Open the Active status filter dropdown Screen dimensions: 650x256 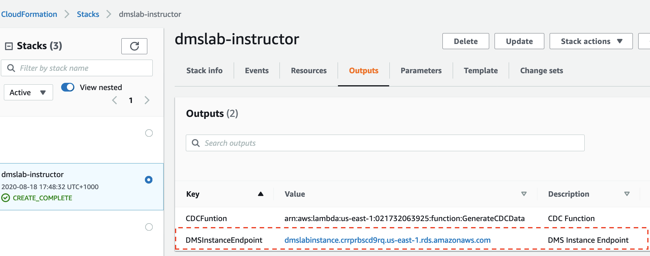tap(28, 92)
